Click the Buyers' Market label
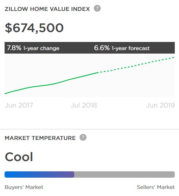 click(24, 187)
